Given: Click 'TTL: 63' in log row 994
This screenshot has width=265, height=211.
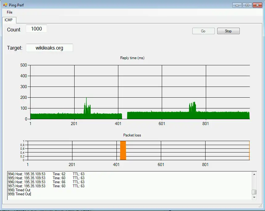Looking at the screenshot, I should tap(79, 174).
